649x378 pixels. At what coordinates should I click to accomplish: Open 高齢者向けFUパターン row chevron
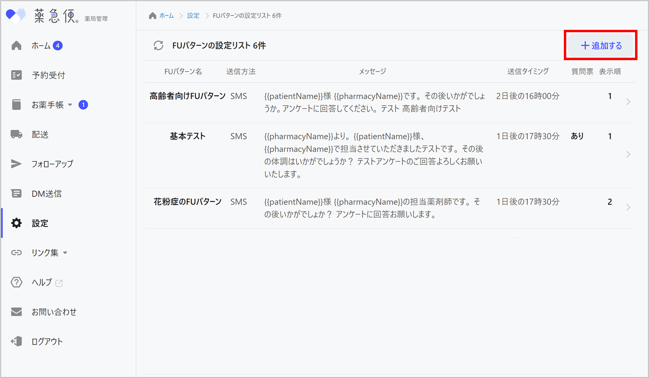[x=628, y=101]
